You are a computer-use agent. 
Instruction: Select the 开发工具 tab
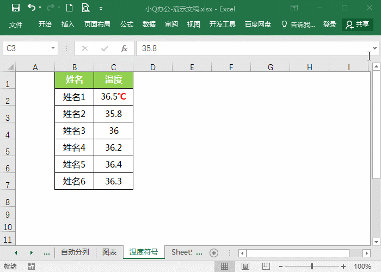223,24
